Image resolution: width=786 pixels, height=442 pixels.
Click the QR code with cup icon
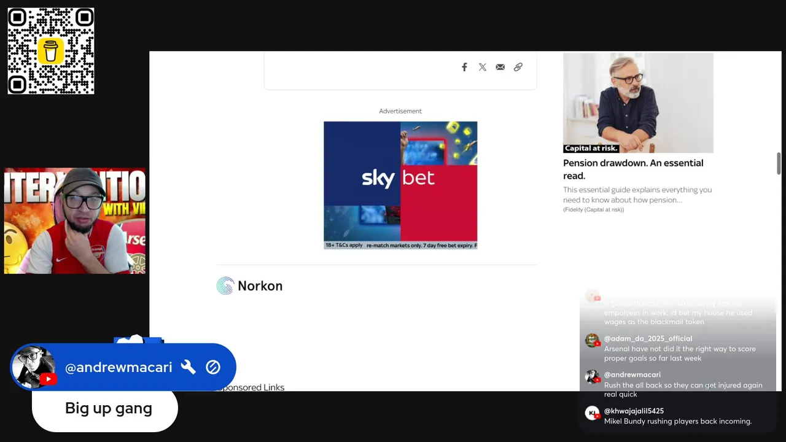(x=51, y=51)
